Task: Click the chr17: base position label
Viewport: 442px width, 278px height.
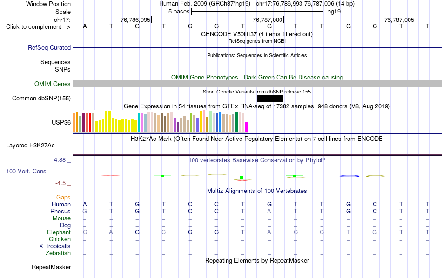Action: click(62, 20)
